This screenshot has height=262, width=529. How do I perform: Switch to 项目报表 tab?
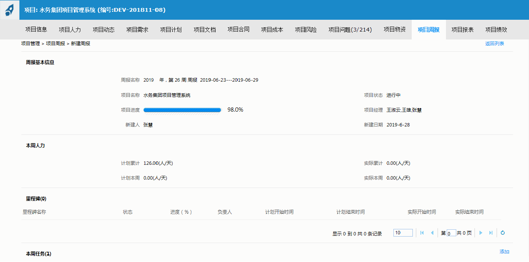tap(462, 30)
